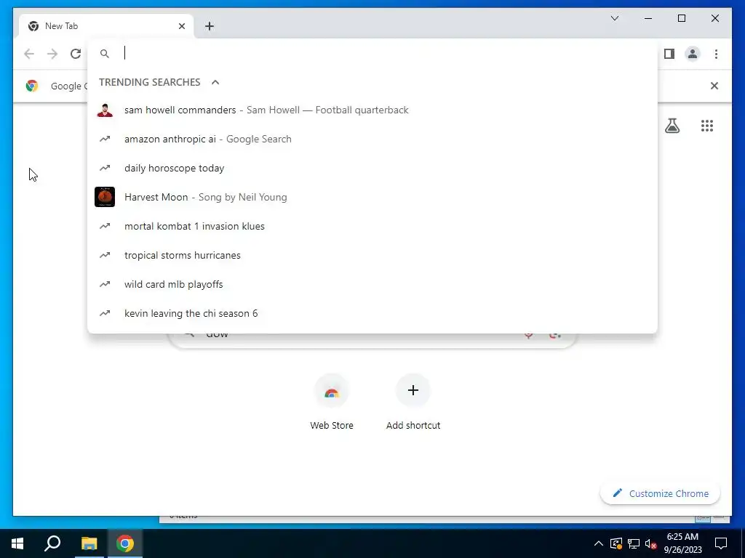745x558 pixels.
Task: Select tropical storms hurricanes suggestion
Action: pyautogui.click(x=372, y=255)
